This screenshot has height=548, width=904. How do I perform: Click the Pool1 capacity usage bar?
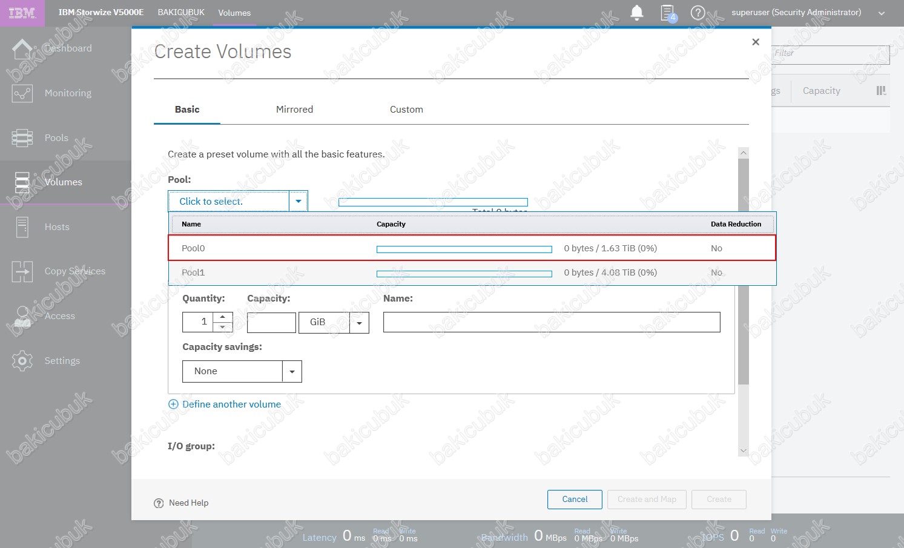pos(464,274)
